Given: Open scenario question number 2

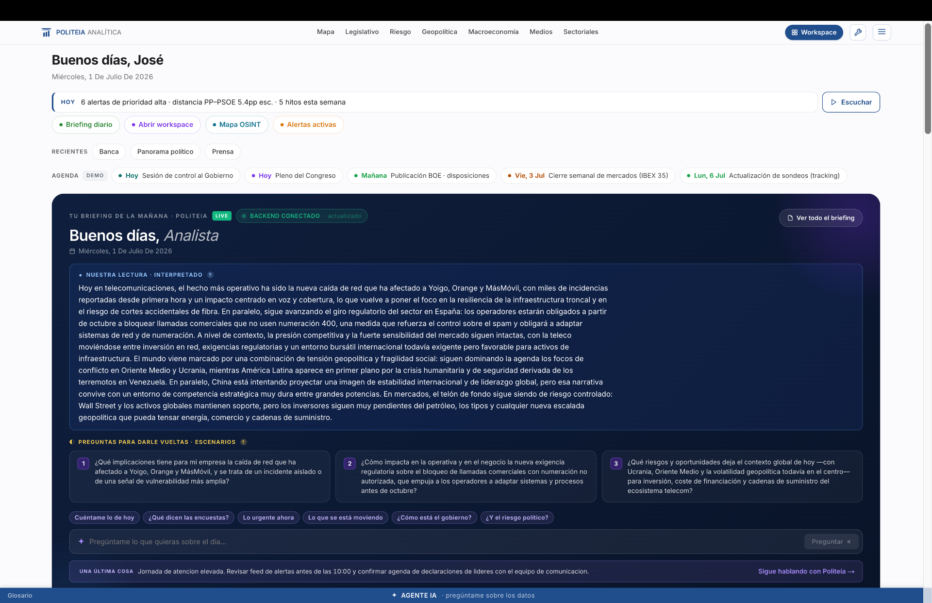Looking at the screenshot, I should pyautogui.click(x=466, y=476).
